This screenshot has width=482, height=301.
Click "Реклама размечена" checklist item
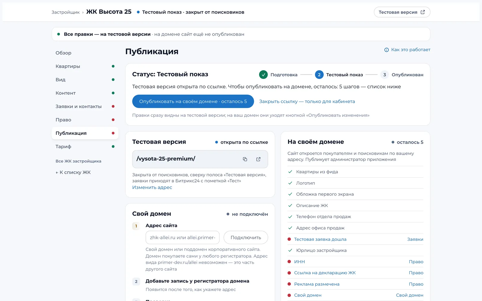point(317,284)
